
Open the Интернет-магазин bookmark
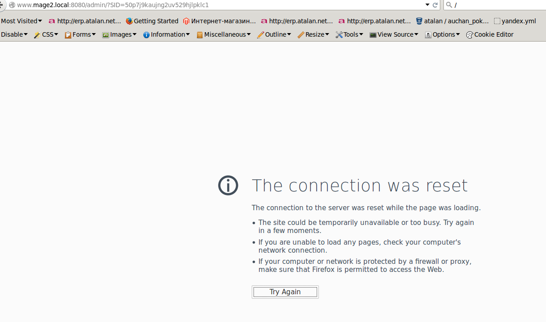tap(219, 21)
